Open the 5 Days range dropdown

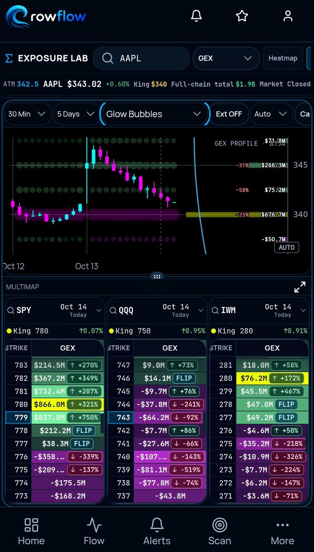coord(76,114)
